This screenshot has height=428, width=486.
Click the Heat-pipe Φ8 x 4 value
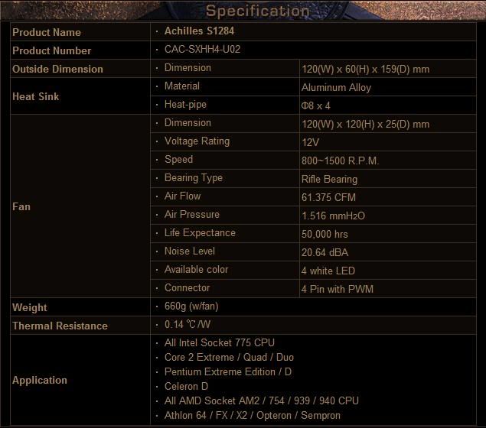316,105
